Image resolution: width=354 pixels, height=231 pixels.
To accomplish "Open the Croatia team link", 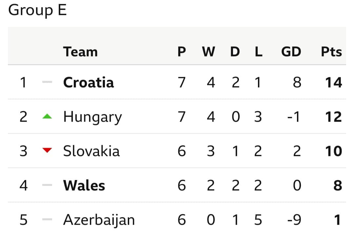I will (88, 82).
